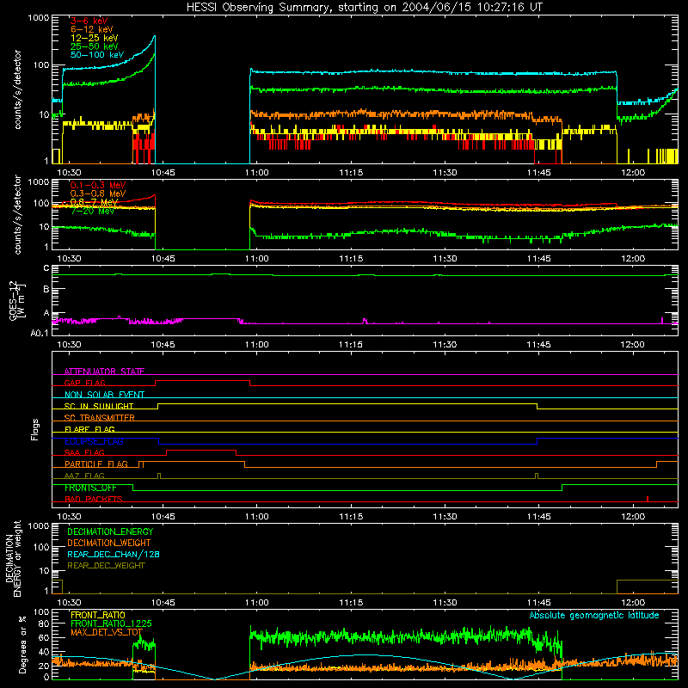
Task: Click the red 3-6 keV legend label
Action: 89,21
